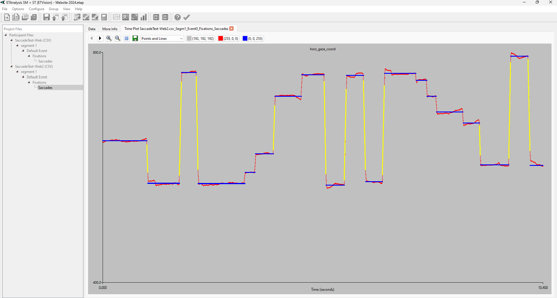Collapse segment 1 under SaccadeTest-Web2 (CSV)

[17, 71]
